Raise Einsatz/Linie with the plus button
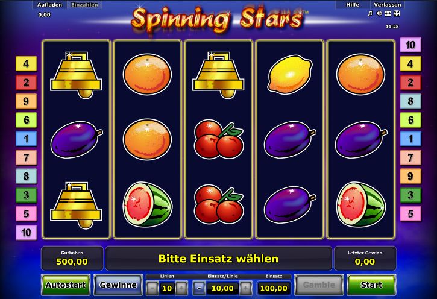 coord(245,288)
